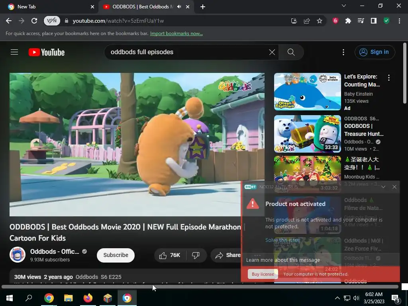Close the ESET antivirus notification
This screenshot has height=306, width=408.
tap(394, 187)
